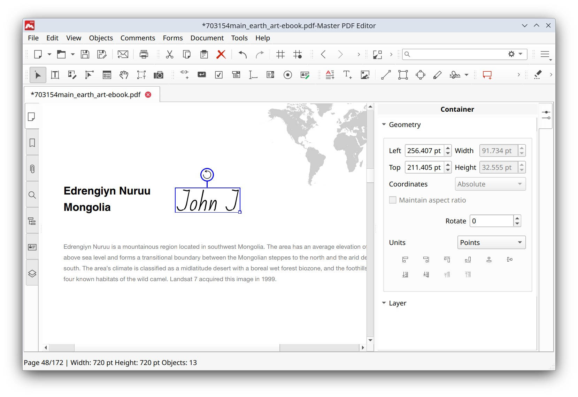This screenshot has height=397, width=578.
Task: Go to the next page arrow
Action: [340, 54]
